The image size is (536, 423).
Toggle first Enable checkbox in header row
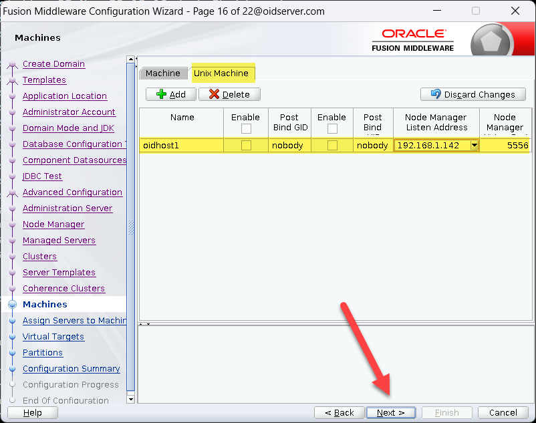pyautogui.click(x=246, y=128)
